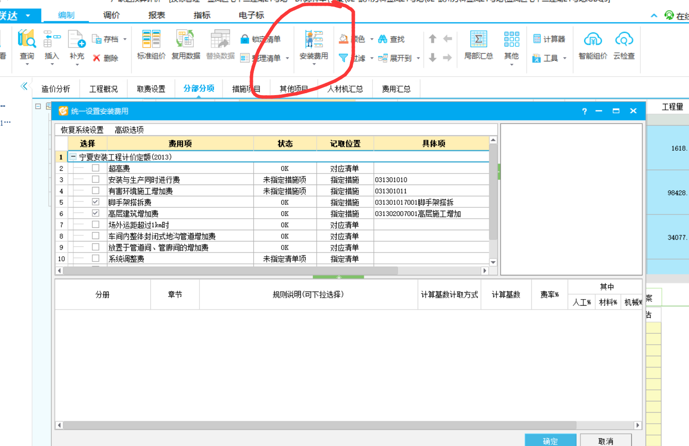This screenshot has width=689, height=446.
Task: Click 高级选项 in the dialog
Action: tap(129, 130)
